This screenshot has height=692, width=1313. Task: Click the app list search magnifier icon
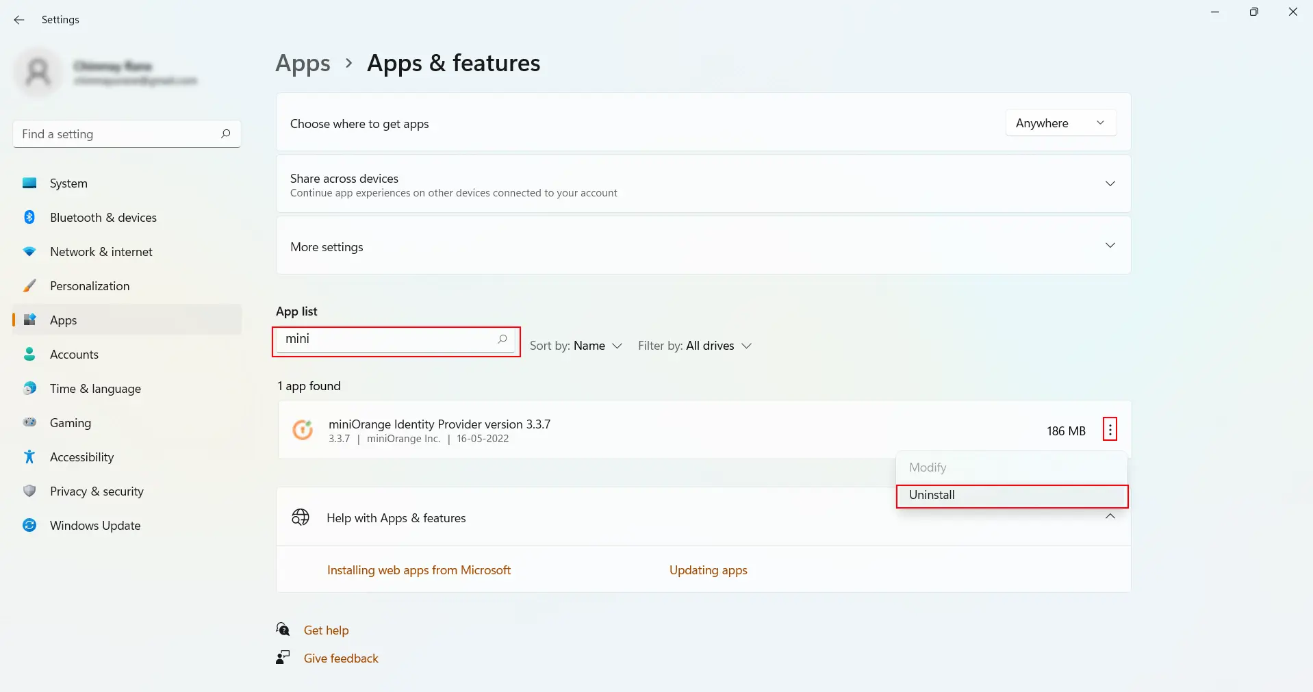point(502,340)
